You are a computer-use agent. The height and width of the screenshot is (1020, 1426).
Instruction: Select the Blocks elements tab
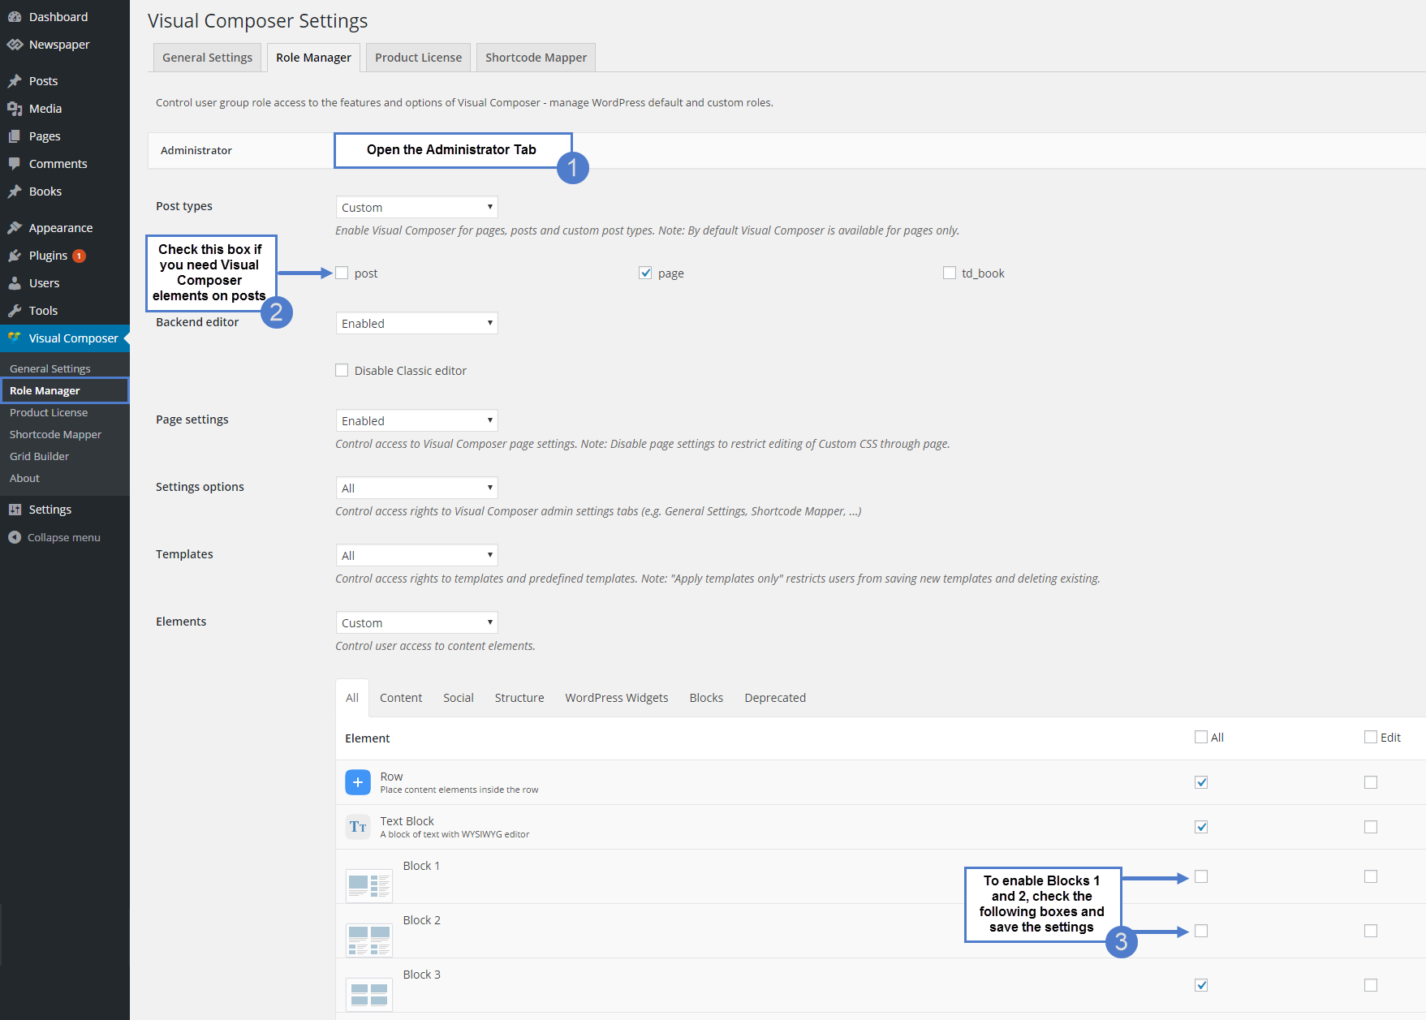[706, 698]
